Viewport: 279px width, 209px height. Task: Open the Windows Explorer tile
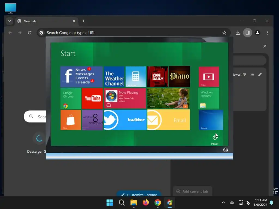[x=208, y=99]
